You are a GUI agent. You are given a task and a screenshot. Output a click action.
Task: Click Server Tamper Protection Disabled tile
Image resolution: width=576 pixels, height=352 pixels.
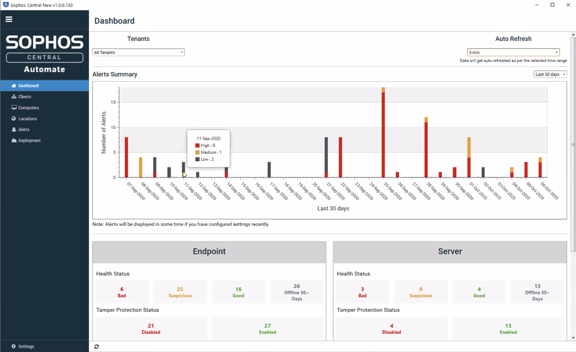pyautogui.click(x=391, y=329)
